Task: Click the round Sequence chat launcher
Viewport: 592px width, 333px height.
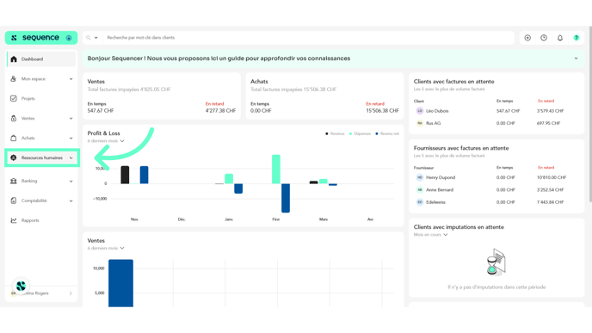Action: tap(21, 286)
